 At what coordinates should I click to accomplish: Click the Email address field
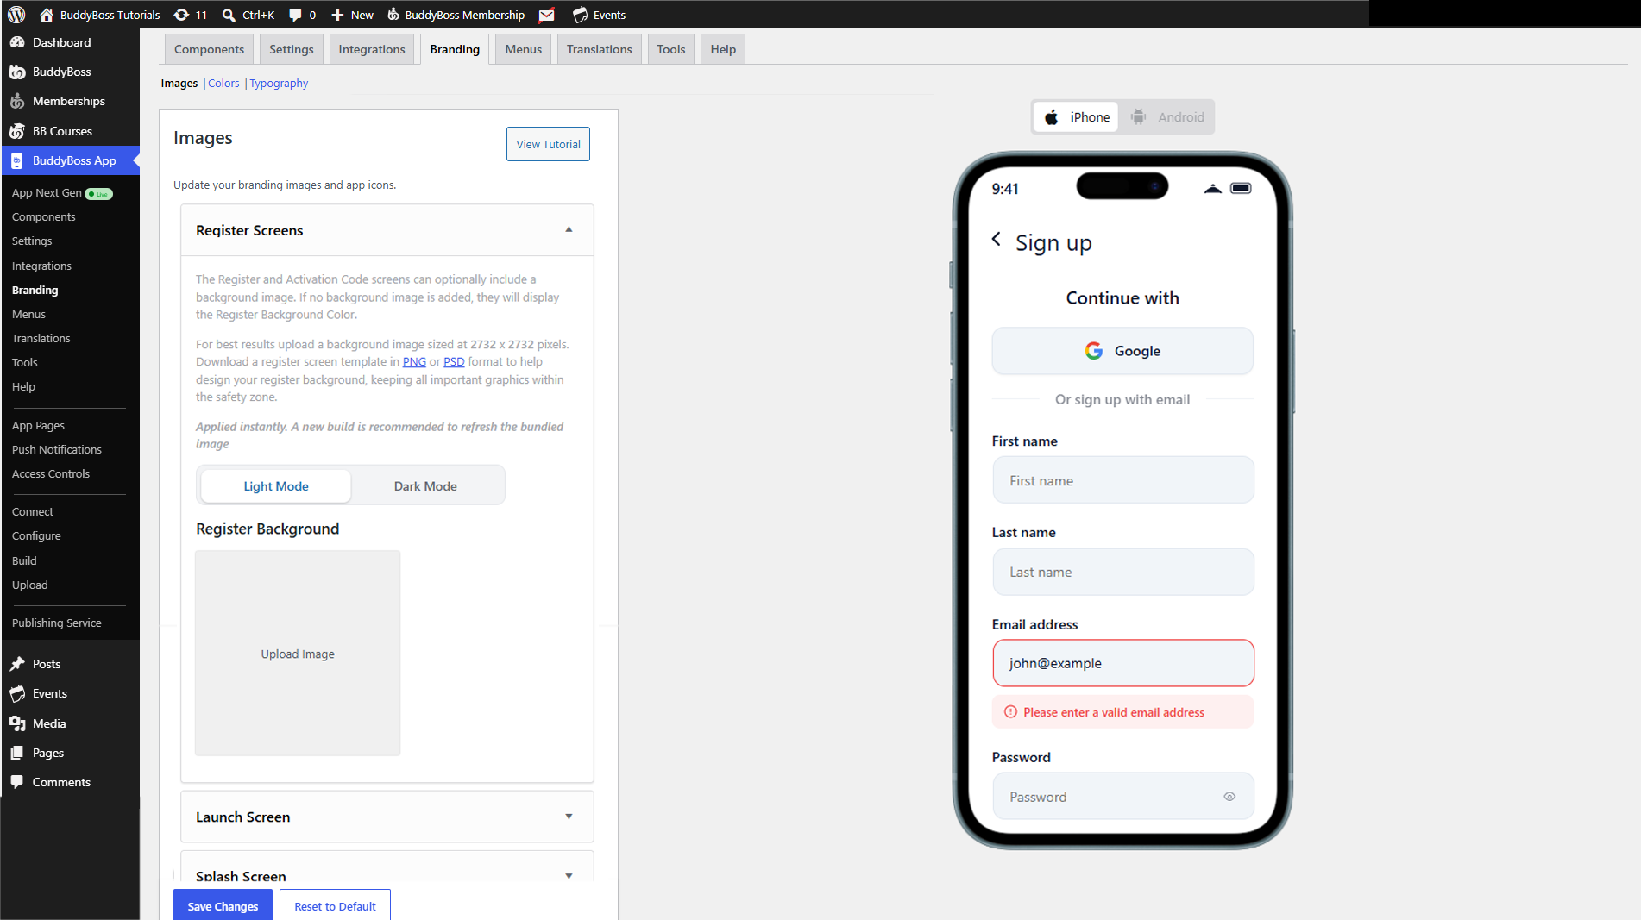(1122, 663)
